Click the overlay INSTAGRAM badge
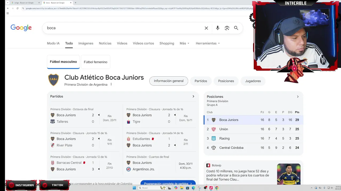 click(21, 185)
